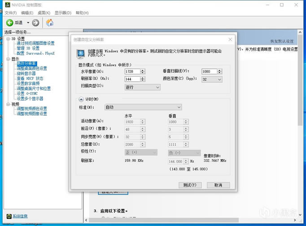
Task: Open the 桌面(K) menu
Action: tap(44, 13)
